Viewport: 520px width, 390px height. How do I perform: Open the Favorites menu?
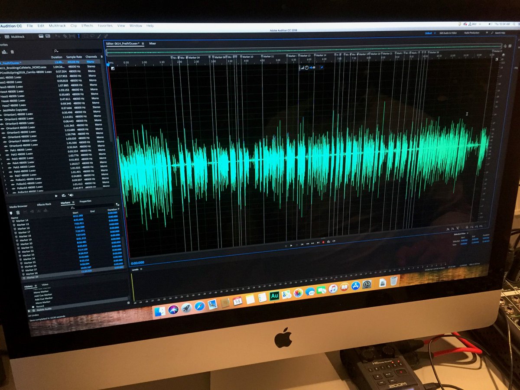tap(105, 26)
